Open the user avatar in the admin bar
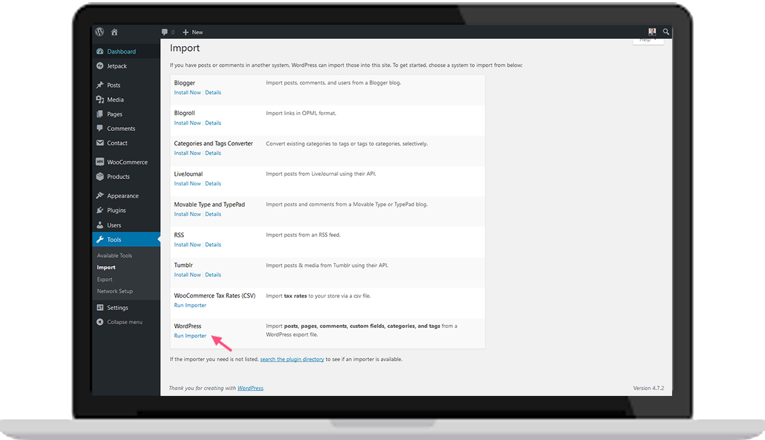This screenshot has height=440, width=765. (652, 32)
